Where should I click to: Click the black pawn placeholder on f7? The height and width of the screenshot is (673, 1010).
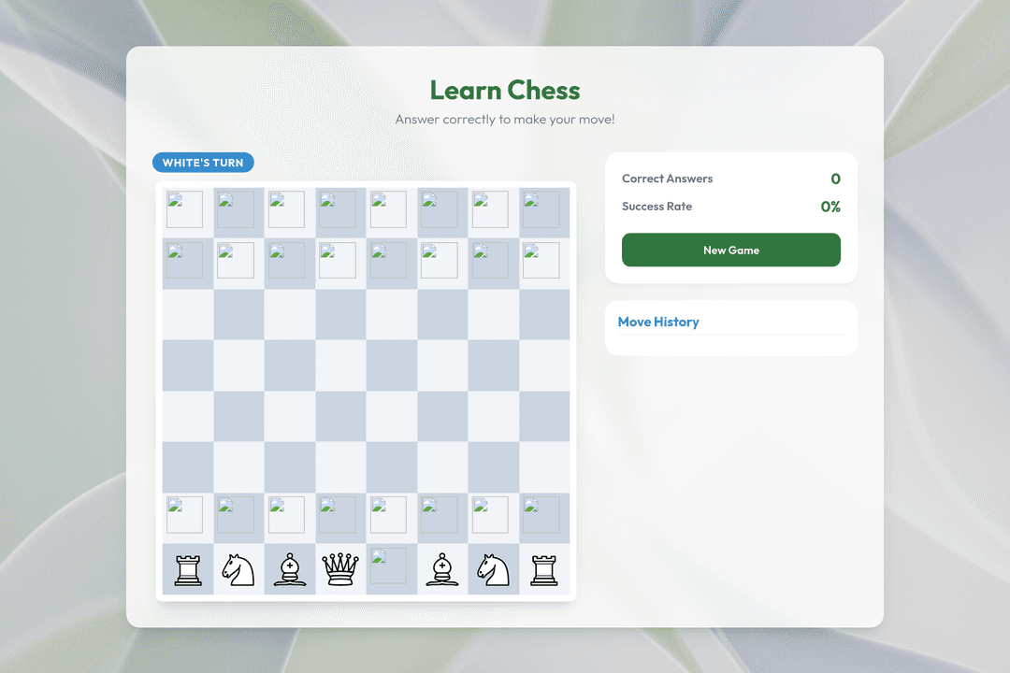click(440, 260)
